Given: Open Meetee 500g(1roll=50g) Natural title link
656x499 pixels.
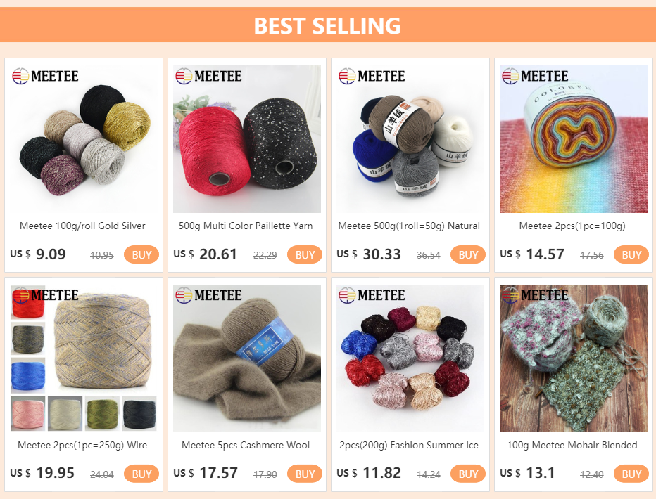Looking at the screenshot, I should (x=409, y=226).
